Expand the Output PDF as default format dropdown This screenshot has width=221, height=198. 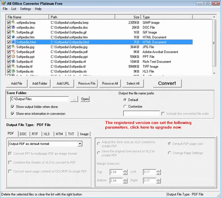point(80,144)
